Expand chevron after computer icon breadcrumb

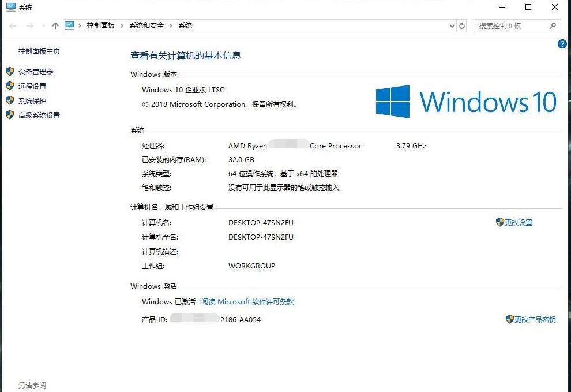(80, 25)
